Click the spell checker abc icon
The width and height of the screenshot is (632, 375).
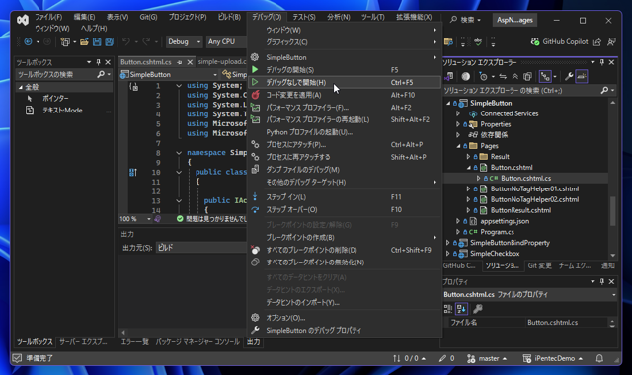(478, 41)
